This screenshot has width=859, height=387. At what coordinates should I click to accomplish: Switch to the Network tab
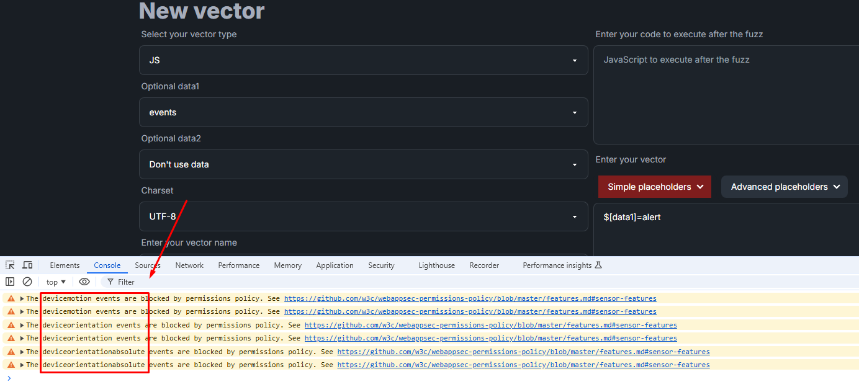point(189,265)
